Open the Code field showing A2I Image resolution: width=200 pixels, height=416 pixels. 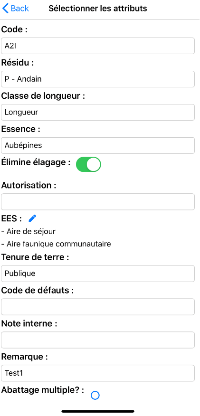point(98,46)
